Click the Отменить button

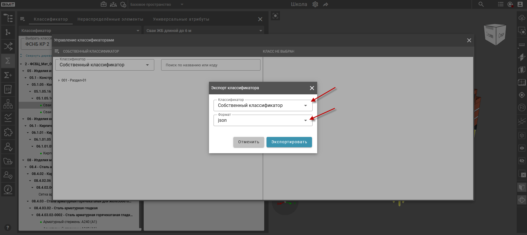pos(248,142)
